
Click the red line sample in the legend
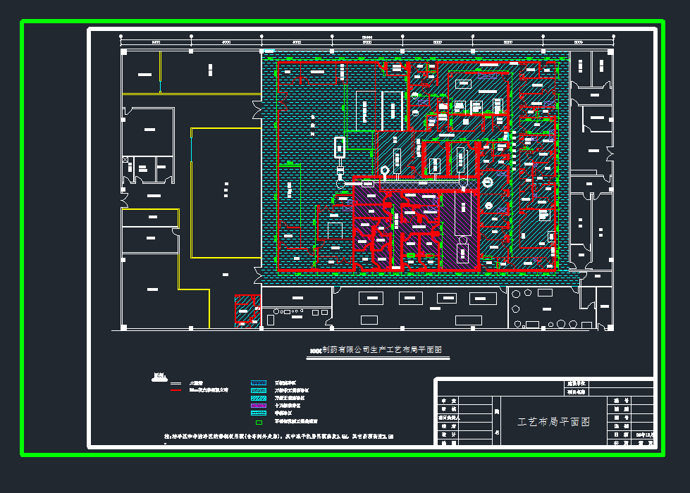point(176,389)
